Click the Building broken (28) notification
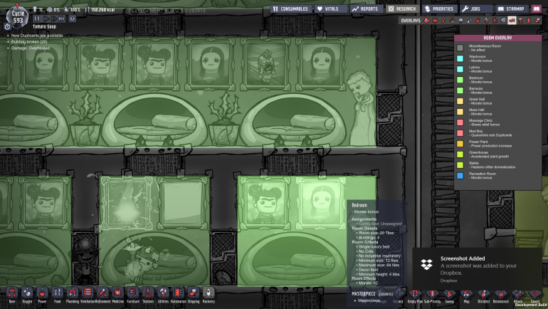 coord(29,41)
